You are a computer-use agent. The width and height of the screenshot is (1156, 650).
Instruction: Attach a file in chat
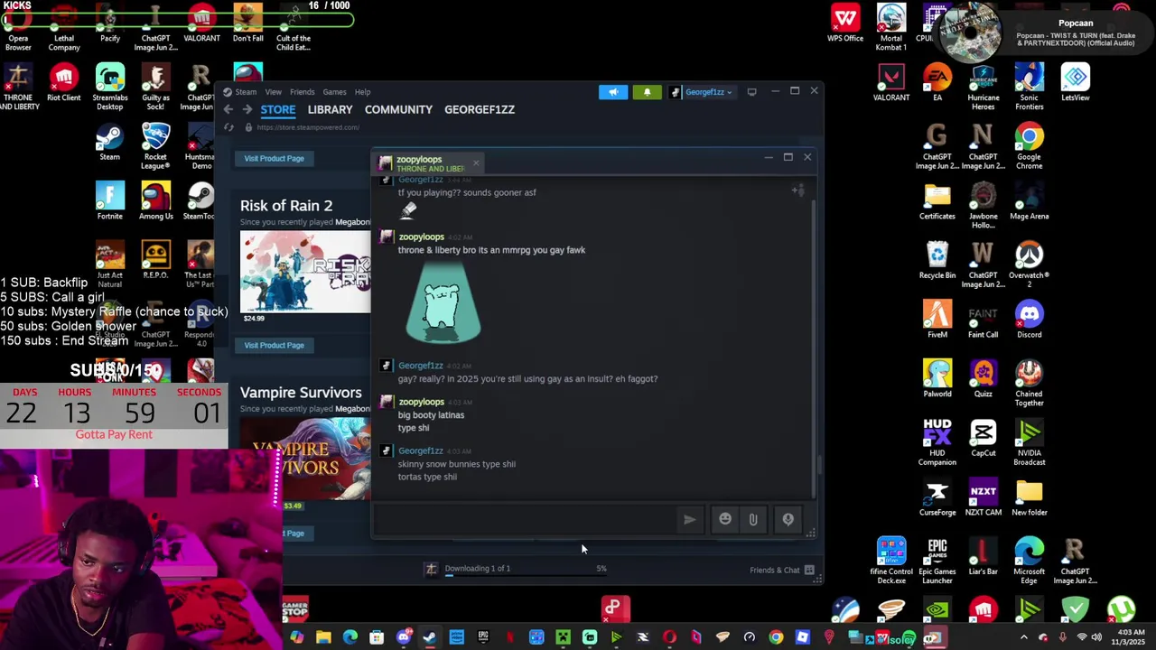(x=753, y=519)
